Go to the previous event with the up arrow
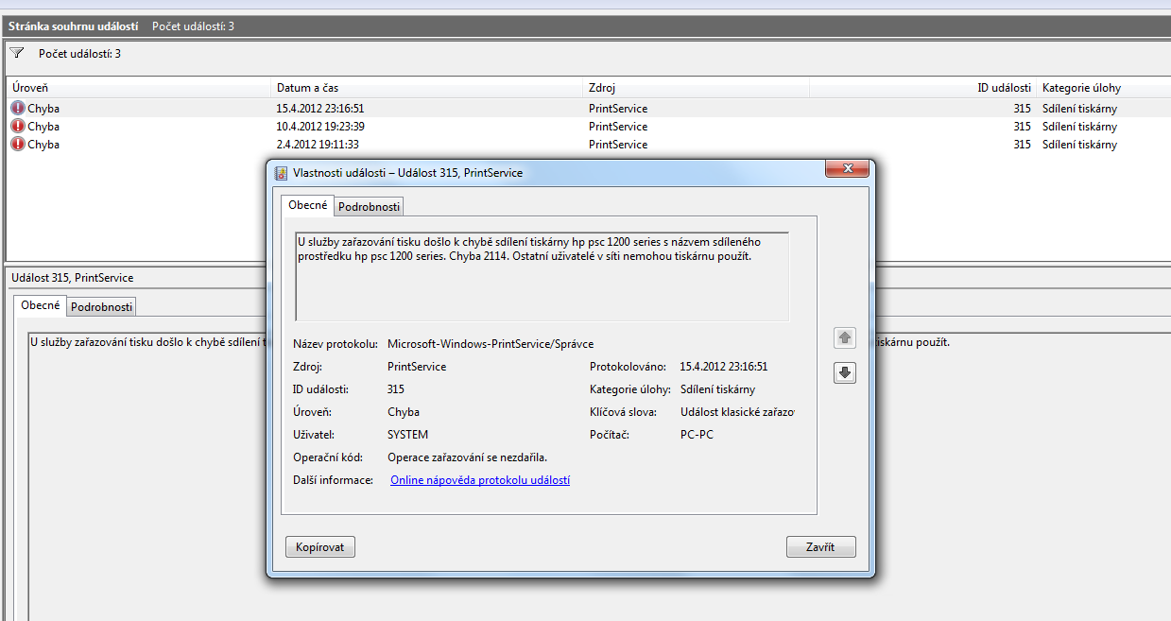Screen dimensions: 1171x621 845,337
